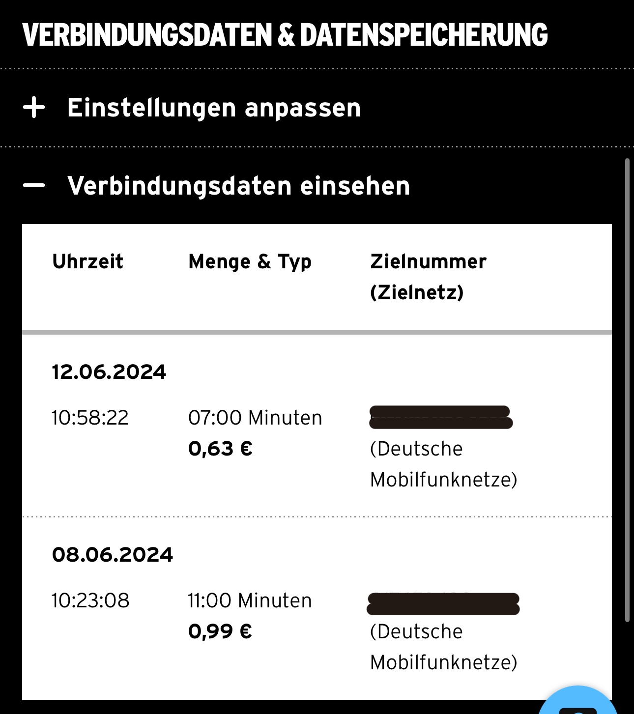Select the 10:58:22 time entry
Screen dimensions: 634x714
(x=90, y=418)
